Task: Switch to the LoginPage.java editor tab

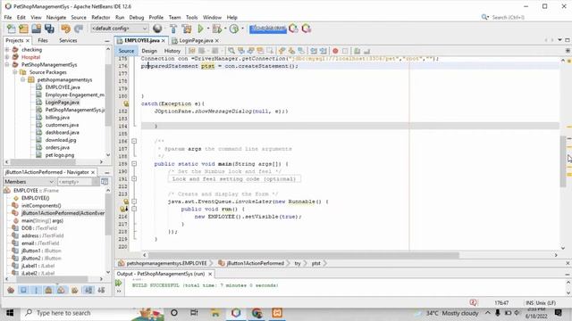Action: [197, 40]
